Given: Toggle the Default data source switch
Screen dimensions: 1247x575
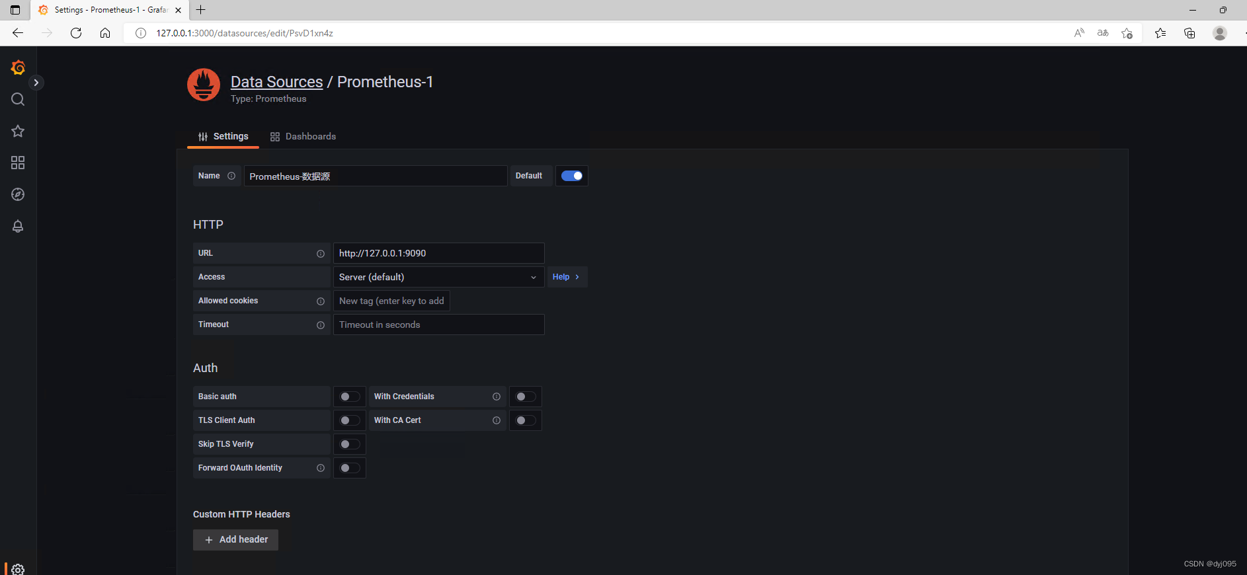Looking at the screenshot, I should (572, 176).
